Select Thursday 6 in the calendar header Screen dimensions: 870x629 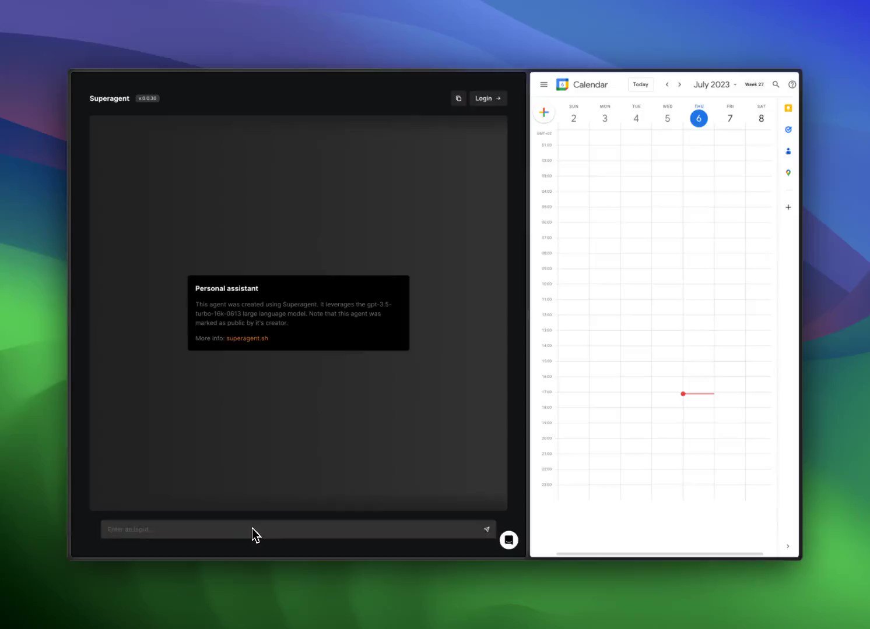click(699, 118)
